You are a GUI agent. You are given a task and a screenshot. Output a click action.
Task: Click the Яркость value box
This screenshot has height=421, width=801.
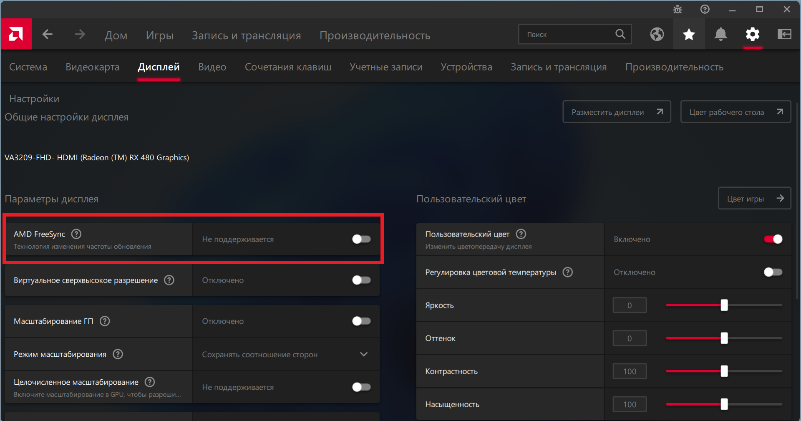pyautogui.click(x=630, y=305)
